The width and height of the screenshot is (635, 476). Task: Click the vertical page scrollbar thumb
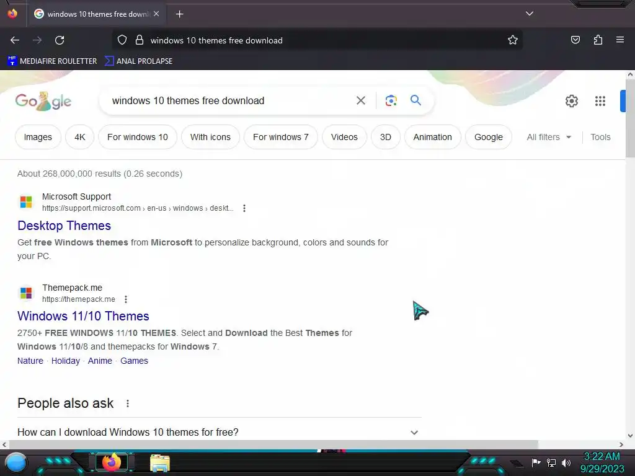coord(630,118)
